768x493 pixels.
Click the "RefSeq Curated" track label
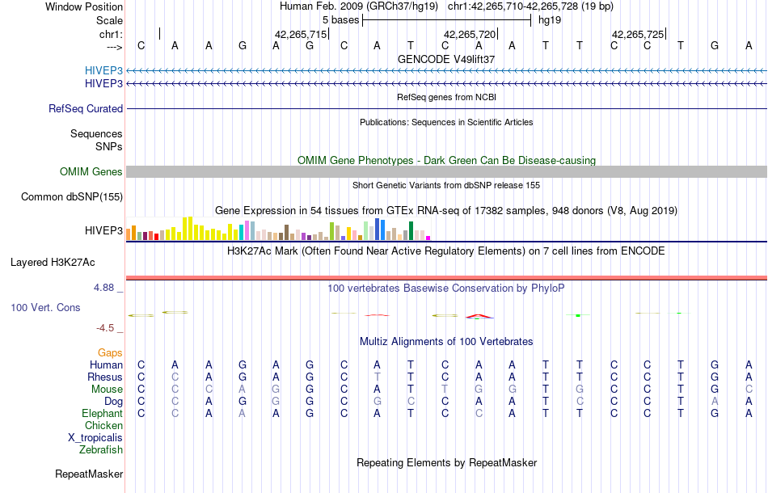pos(86,108)
